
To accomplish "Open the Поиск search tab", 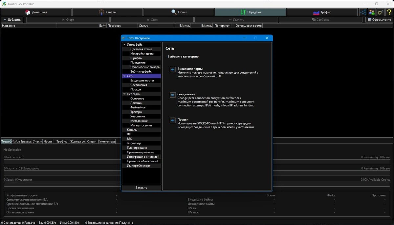I will [179, 12].
